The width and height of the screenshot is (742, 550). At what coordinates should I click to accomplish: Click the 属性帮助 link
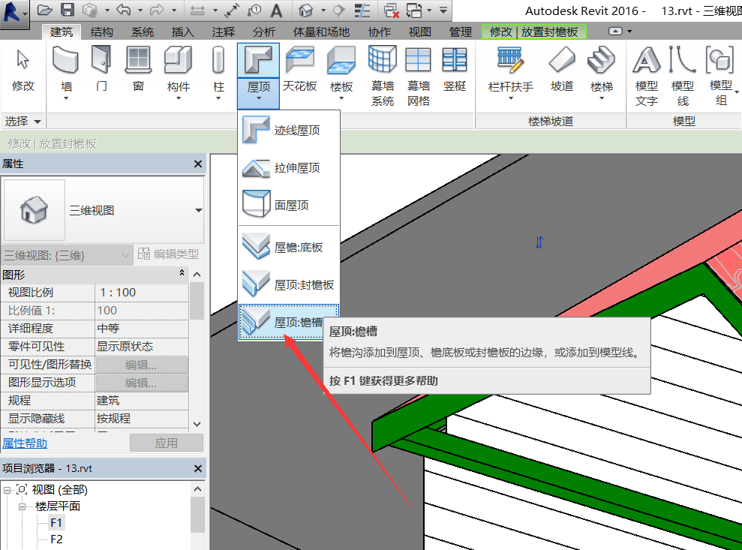[x=25, y=443]
